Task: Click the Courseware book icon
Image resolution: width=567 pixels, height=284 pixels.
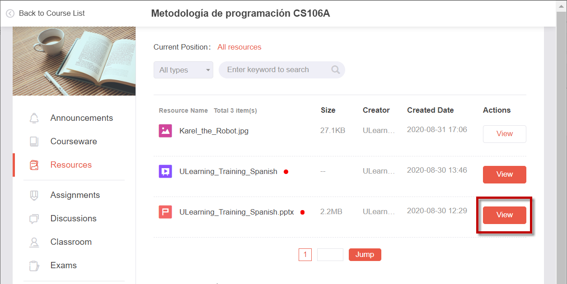Action: (x=34, y=142)
